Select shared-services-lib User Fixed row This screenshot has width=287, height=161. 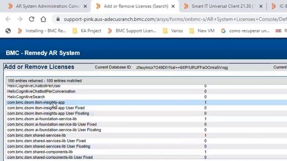click(147, 141)
